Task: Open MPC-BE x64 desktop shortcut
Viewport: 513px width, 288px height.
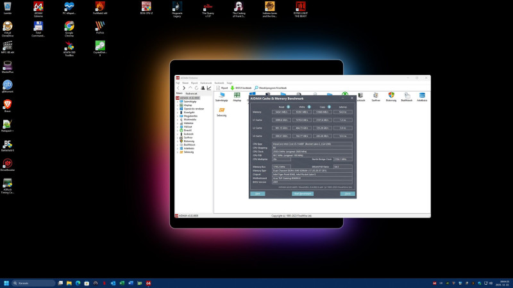Action: point(8,47)
